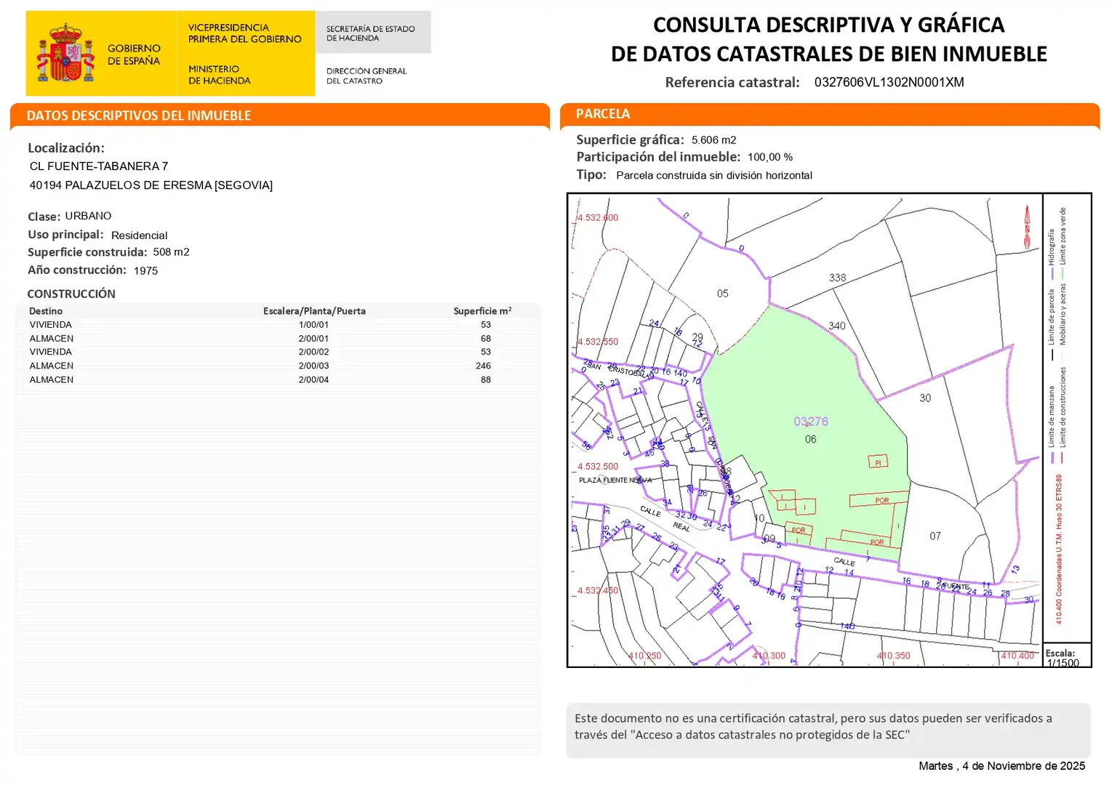Click the red north arrow on the map
The width and height of the screenshot is (1112, 785).
coord(1027,227)
